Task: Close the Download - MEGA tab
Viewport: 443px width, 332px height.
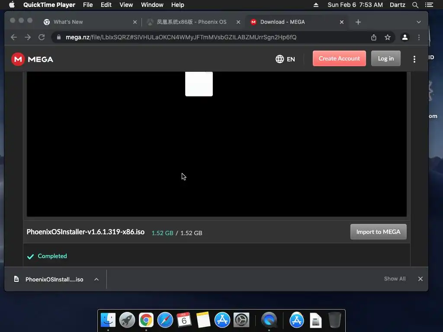Action: (342, 22)
